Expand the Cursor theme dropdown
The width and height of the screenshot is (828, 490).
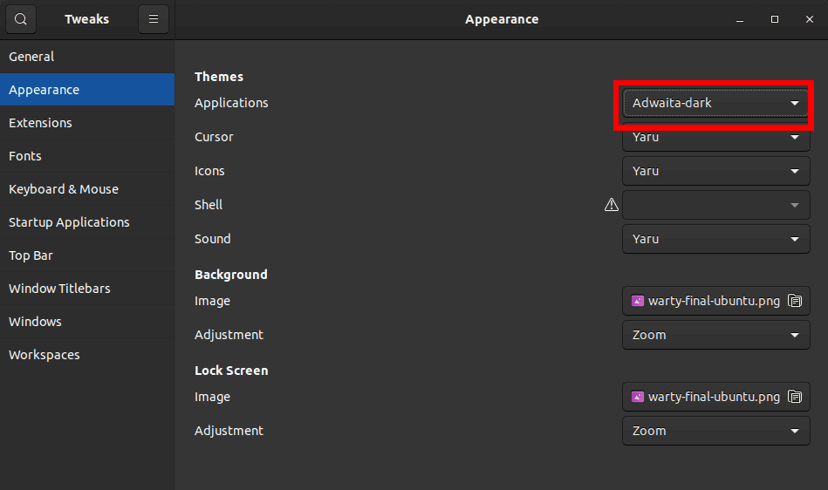tap(715, 137)
